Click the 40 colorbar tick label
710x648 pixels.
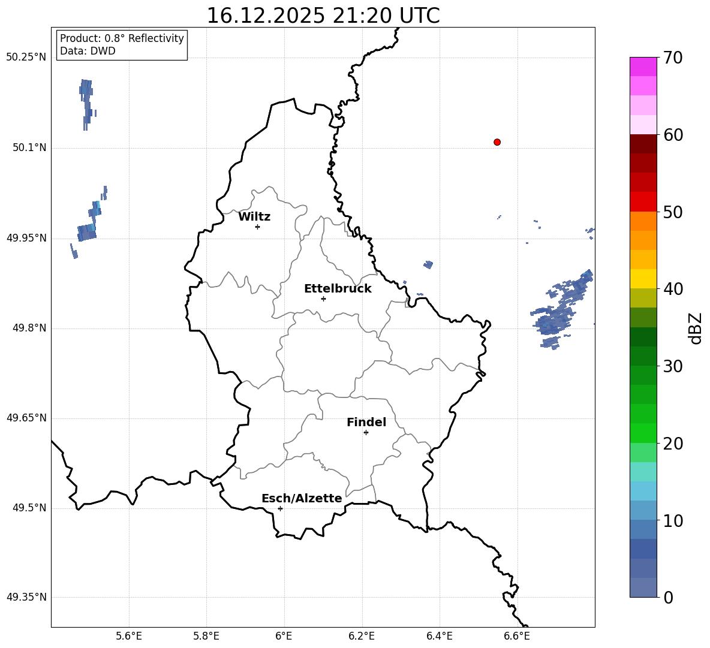click(x=673, y=289)
